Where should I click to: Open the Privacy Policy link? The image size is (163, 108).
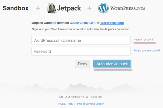point(66,104)
